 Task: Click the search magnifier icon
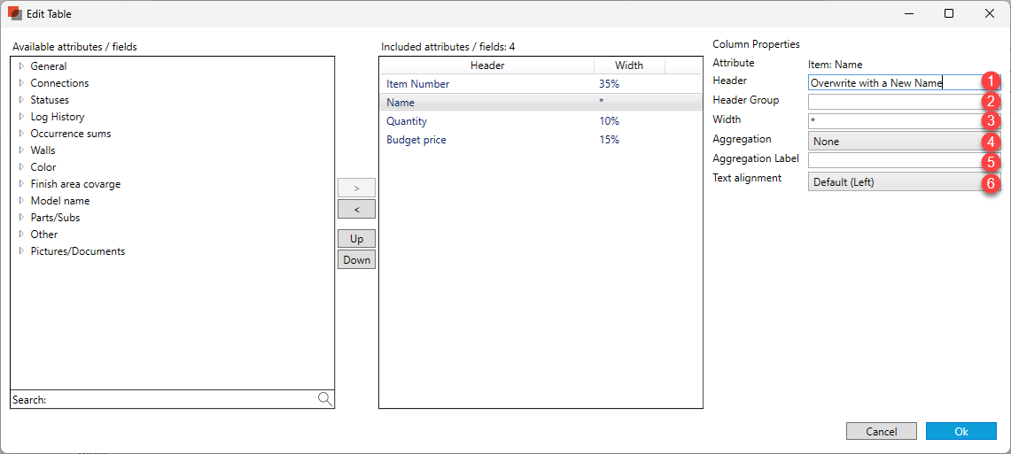[x=324, y=399]
